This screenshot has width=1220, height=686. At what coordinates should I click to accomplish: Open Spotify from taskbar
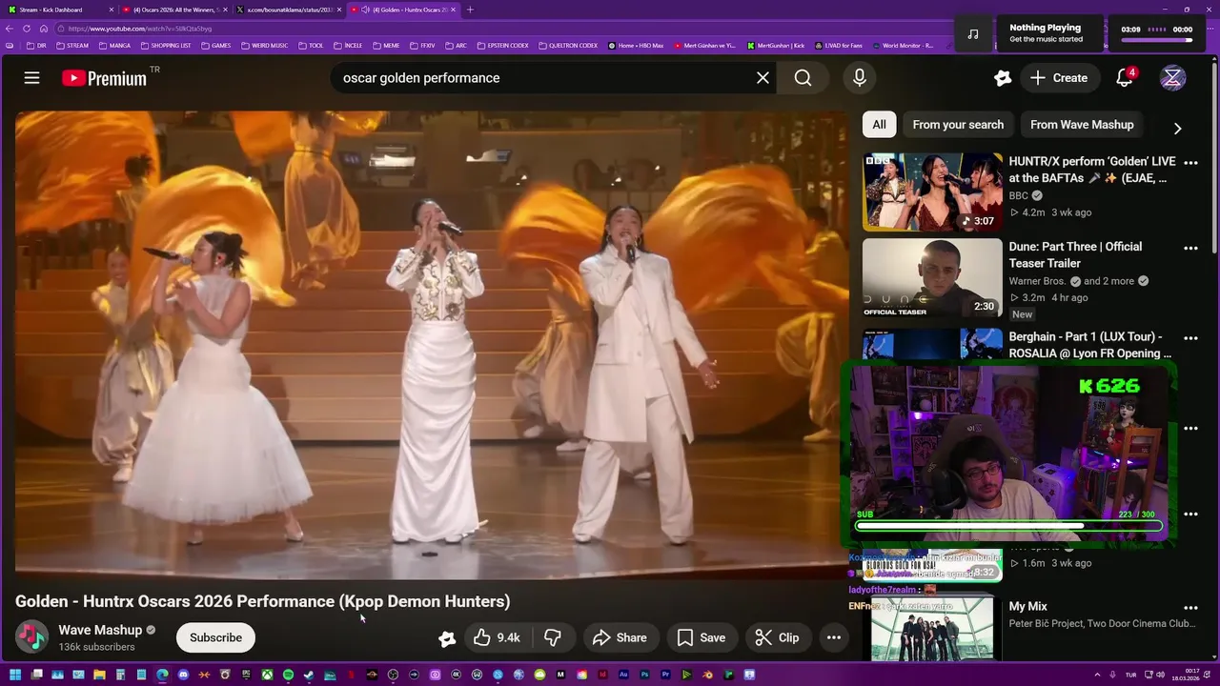pyautogui.click(x=288, y=675)
